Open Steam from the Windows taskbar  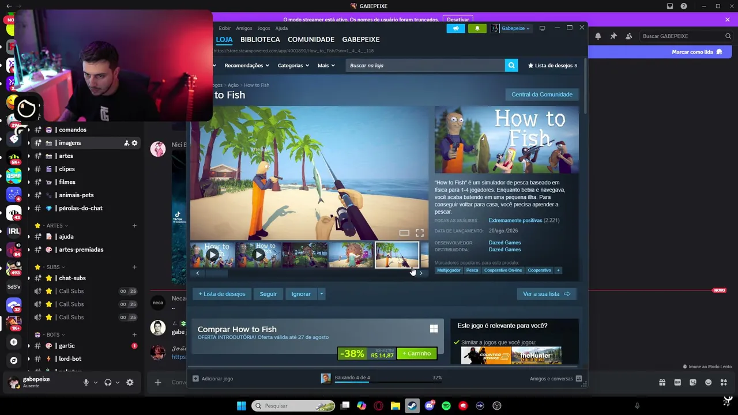coord(412,406)
